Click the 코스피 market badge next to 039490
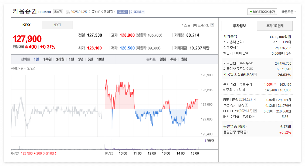This screenshot has height=166, width=305. 58,12
